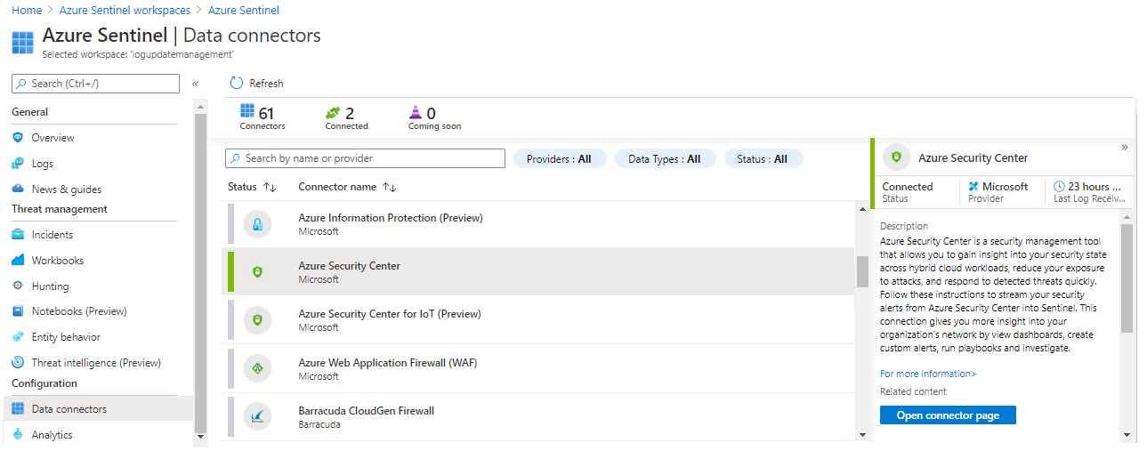Click the Notebooks (Preview) icon

17,311
